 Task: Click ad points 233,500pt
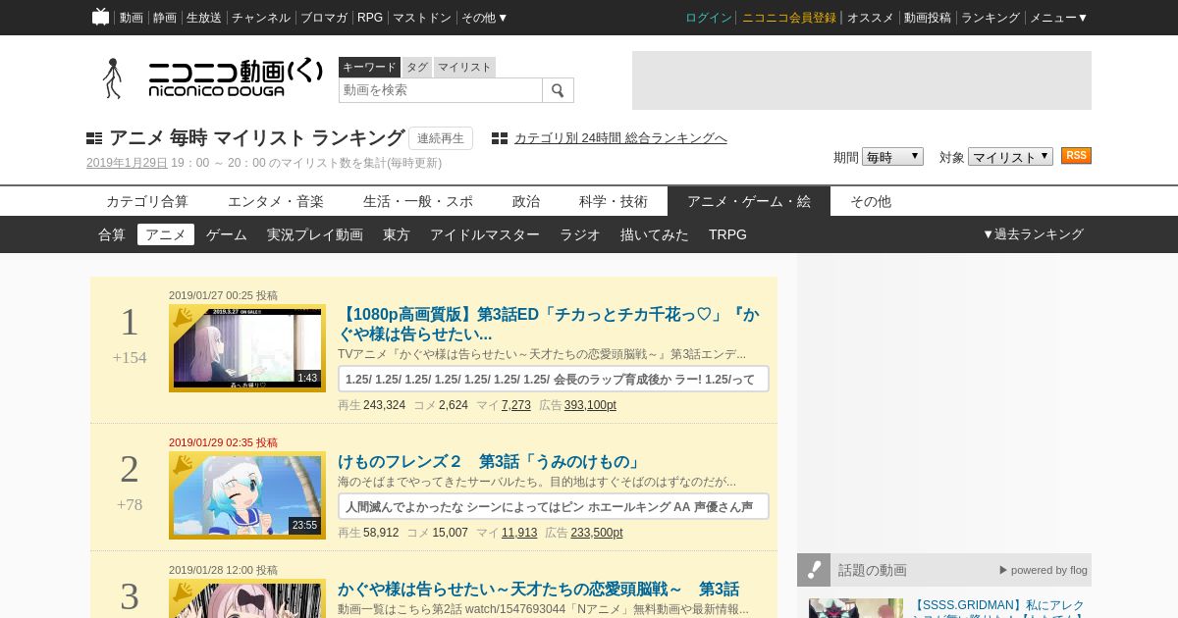[x=597, y=533]
